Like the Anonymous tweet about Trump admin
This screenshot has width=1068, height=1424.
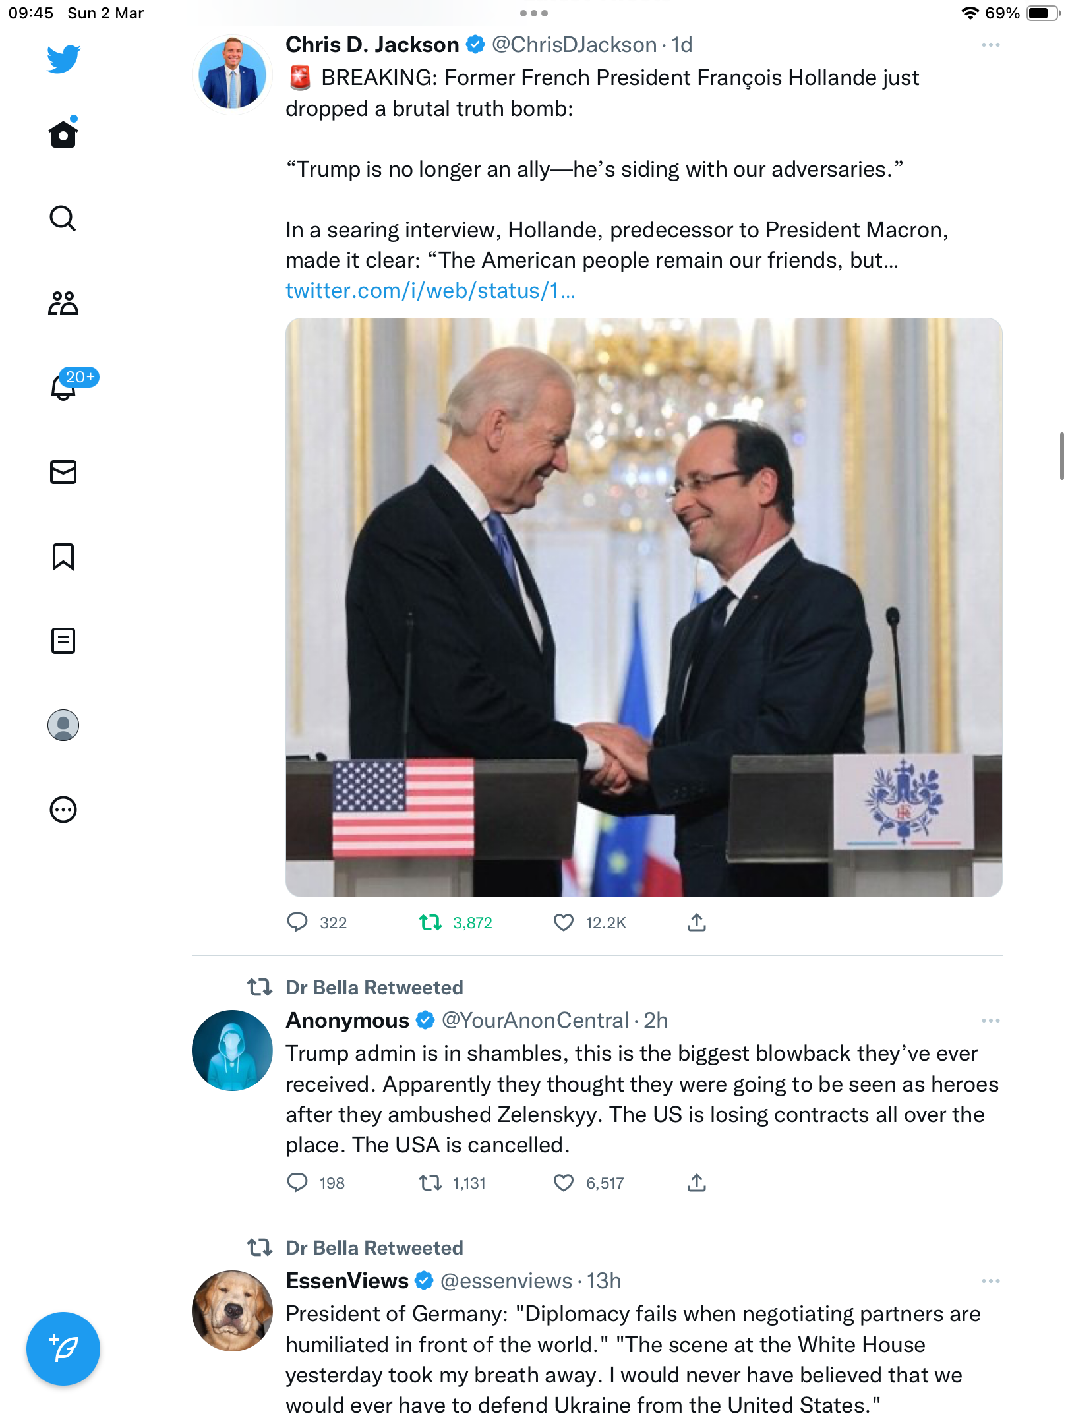(564, 1183)
